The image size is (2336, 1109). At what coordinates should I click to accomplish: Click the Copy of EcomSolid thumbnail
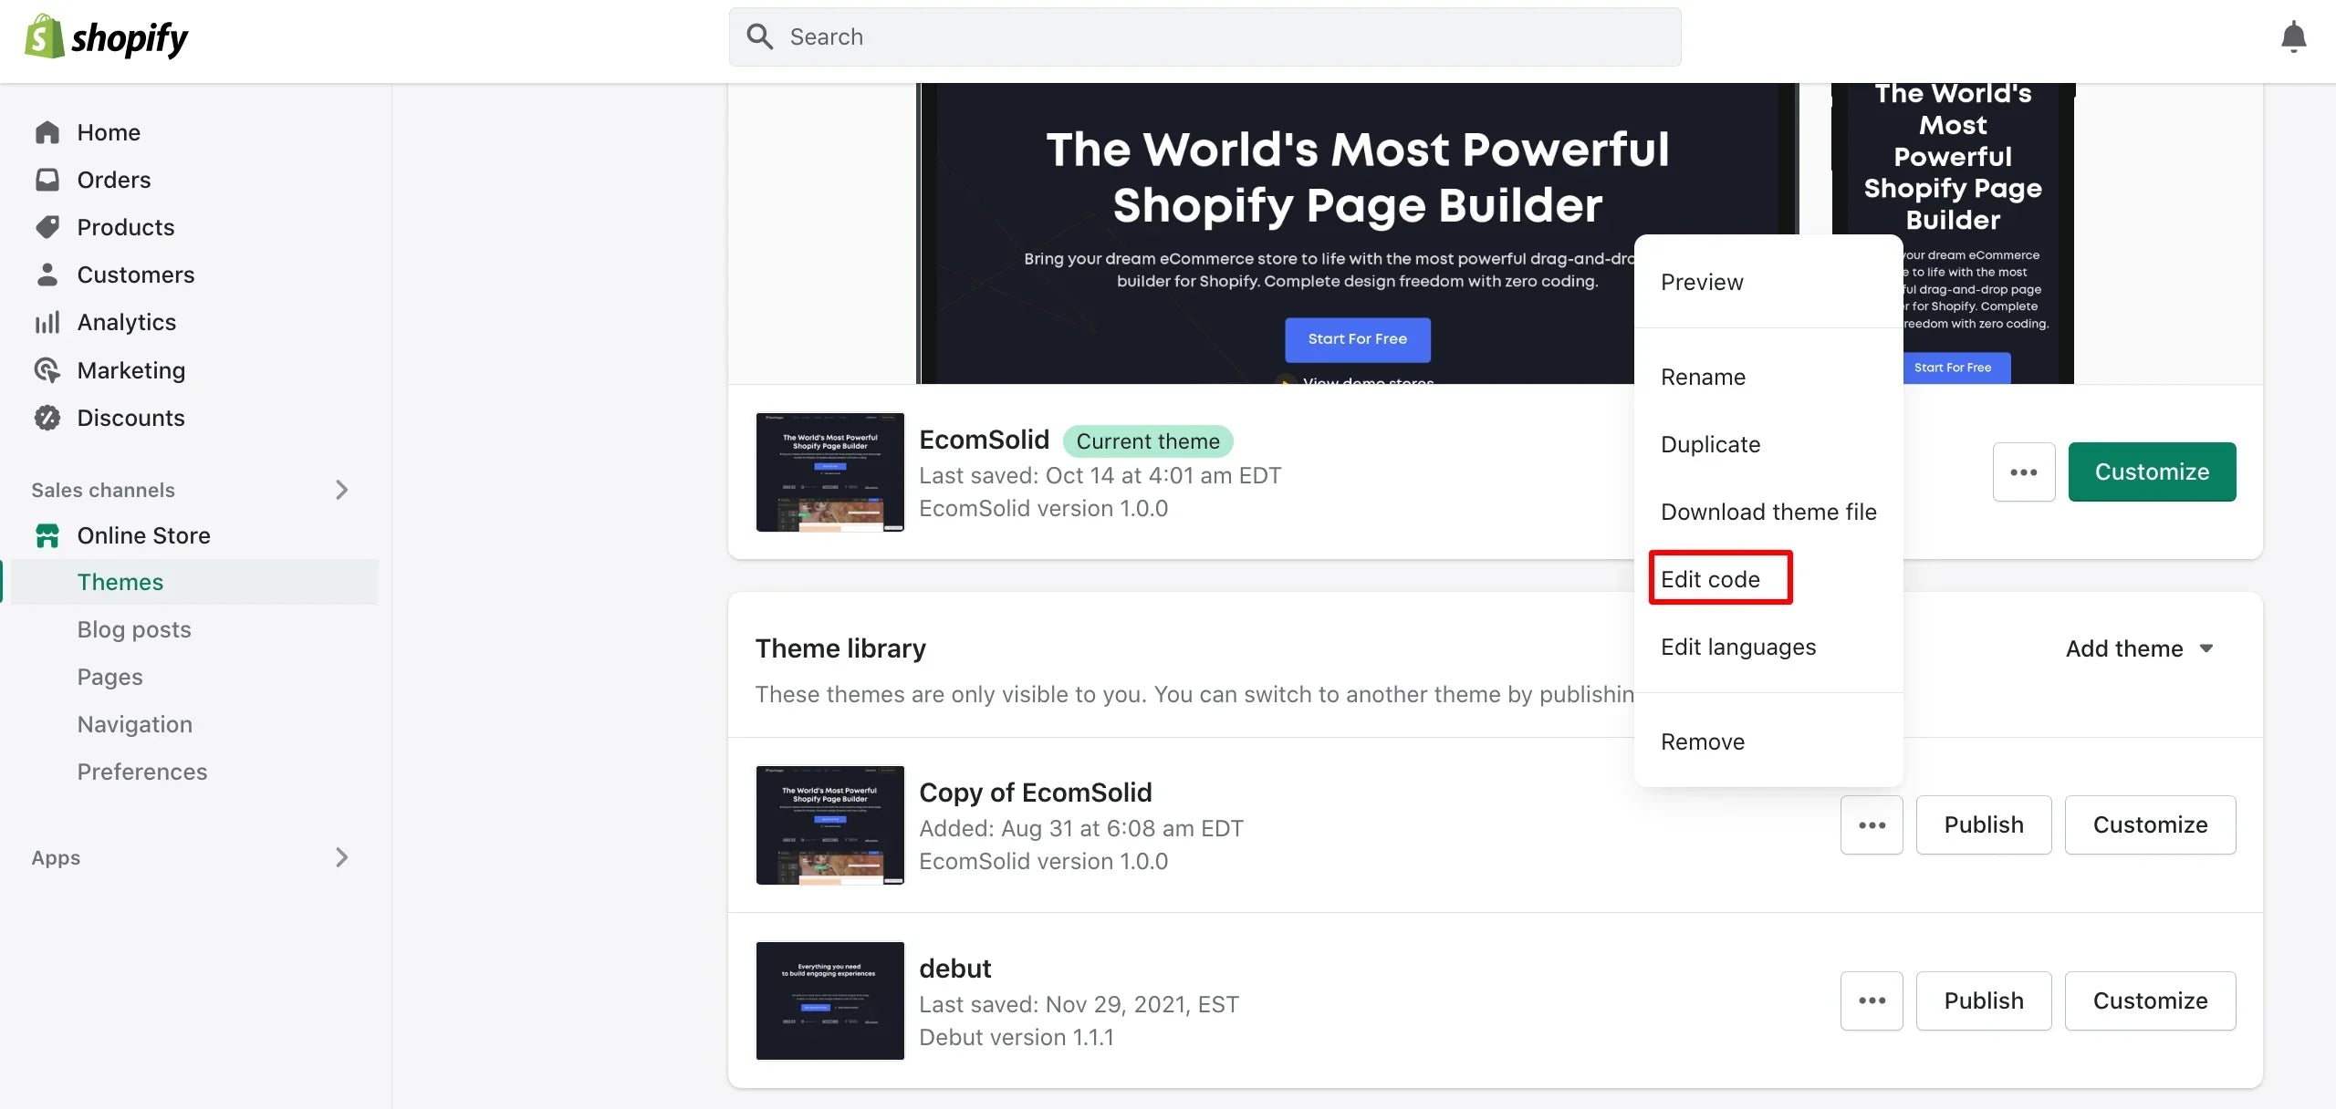pyautogui.click(x=829, y=824)
